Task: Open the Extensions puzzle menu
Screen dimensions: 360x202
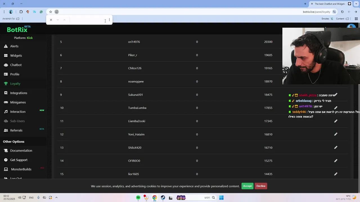Action: click(21, 12)
